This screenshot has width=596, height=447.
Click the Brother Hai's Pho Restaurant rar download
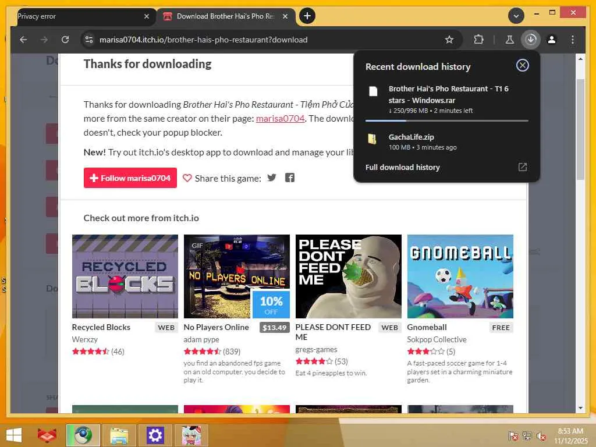pos(447,100)
